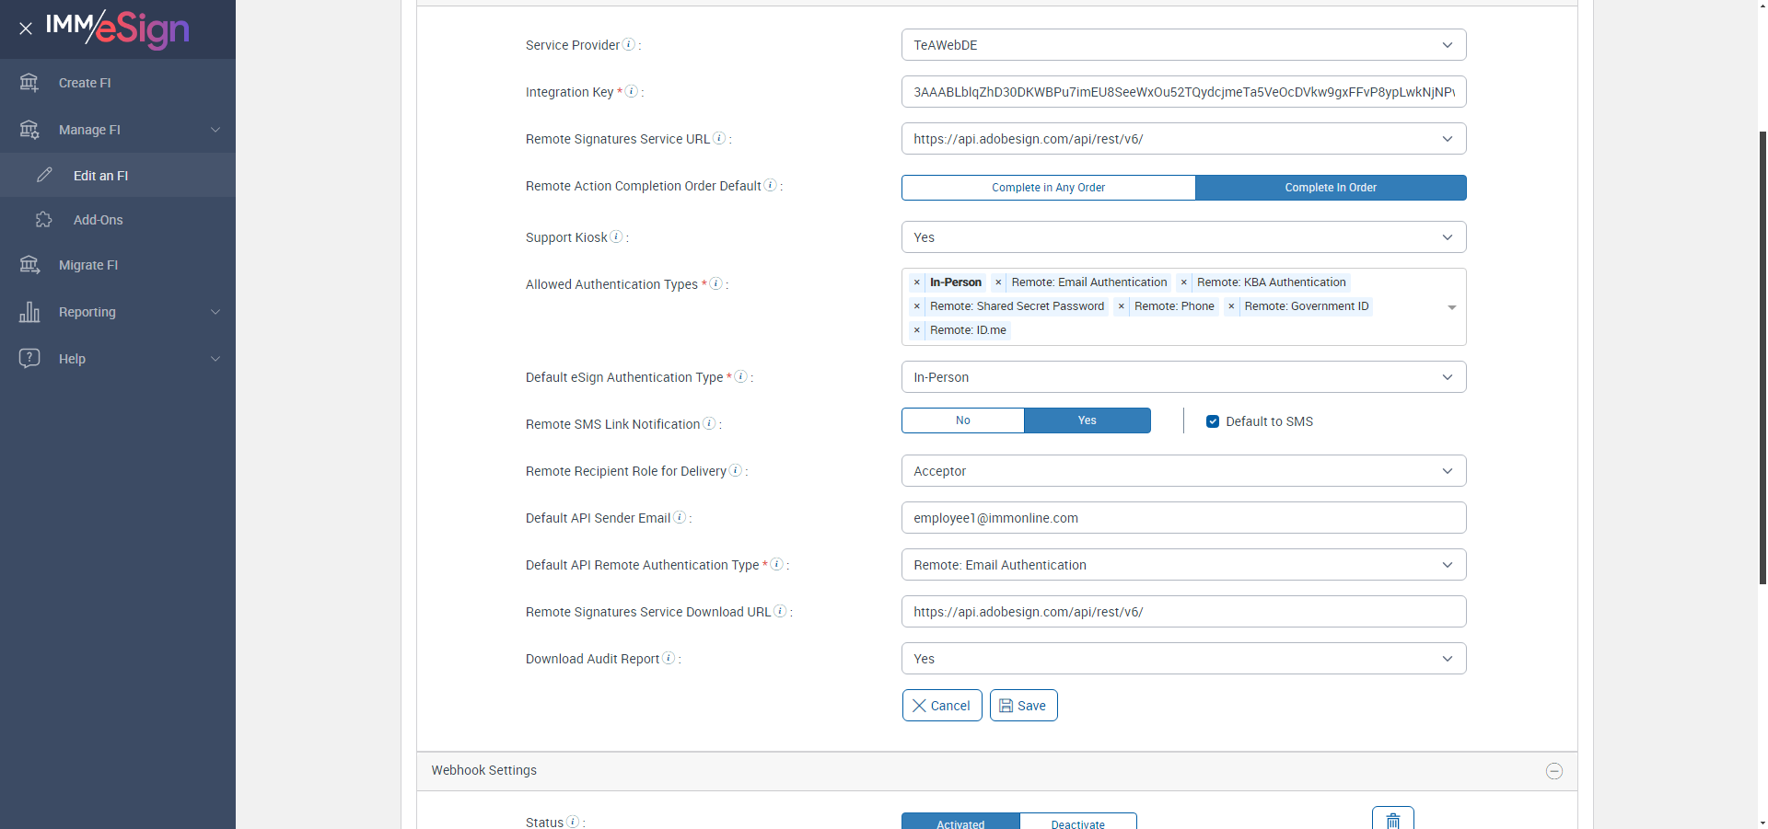
Task: Open Remote Recipient Role for Delivery dropdown
Action: [x=1183, y=471]
